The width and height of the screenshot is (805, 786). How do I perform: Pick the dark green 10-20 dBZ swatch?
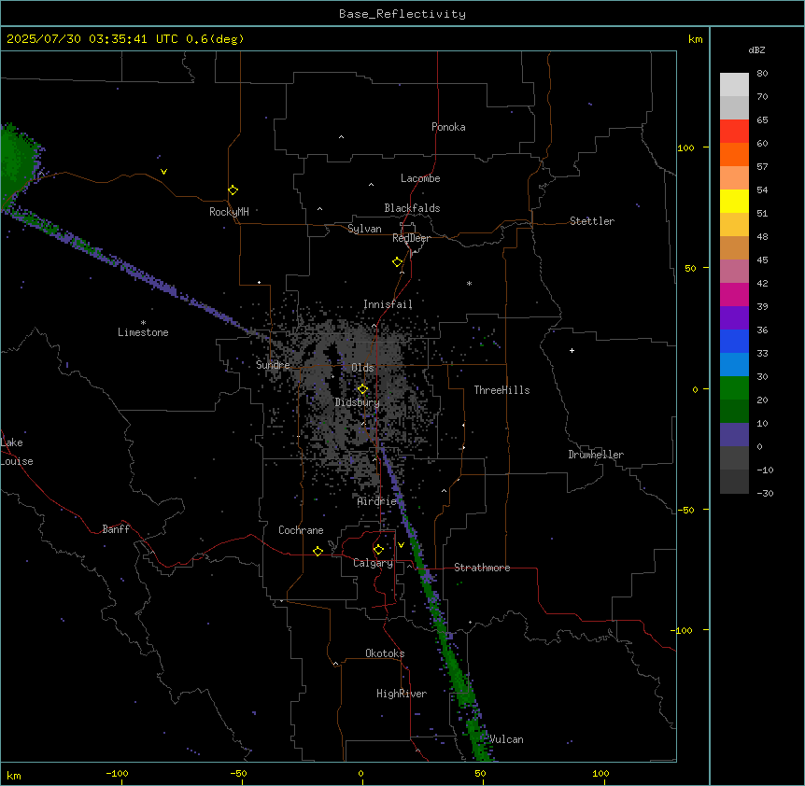click(x=734, y=411)
